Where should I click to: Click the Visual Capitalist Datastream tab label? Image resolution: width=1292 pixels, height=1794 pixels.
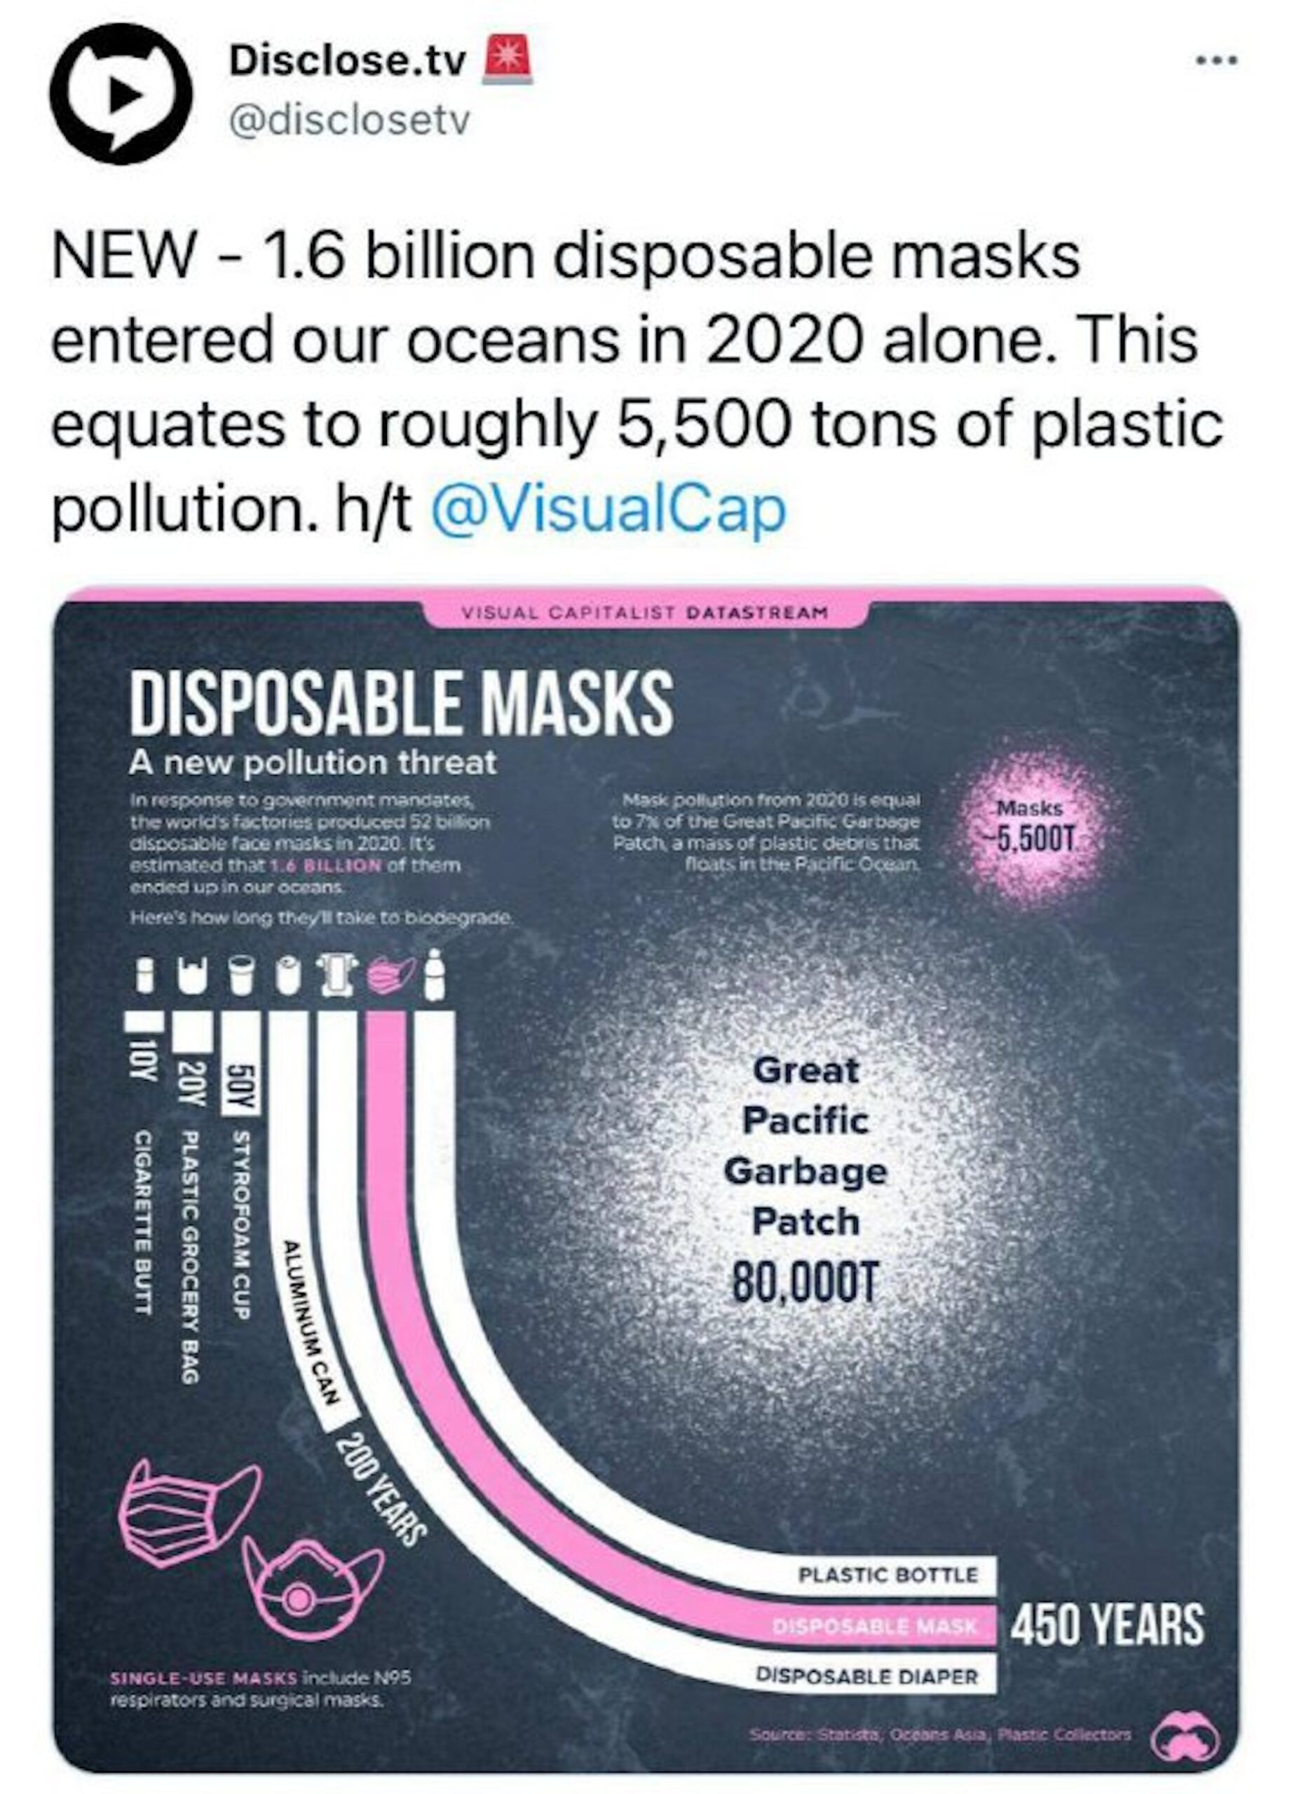coord(645,612)
